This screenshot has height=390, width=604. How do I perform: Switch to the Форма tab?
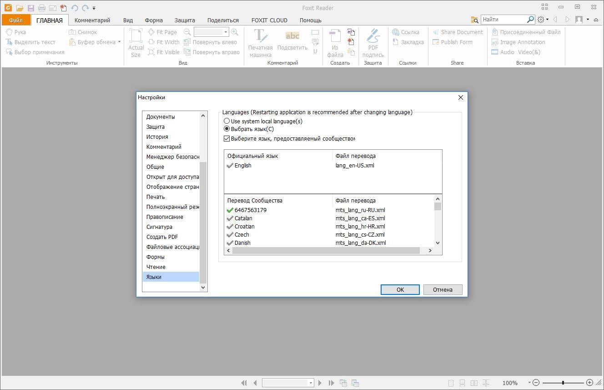(x=154, y=20)
